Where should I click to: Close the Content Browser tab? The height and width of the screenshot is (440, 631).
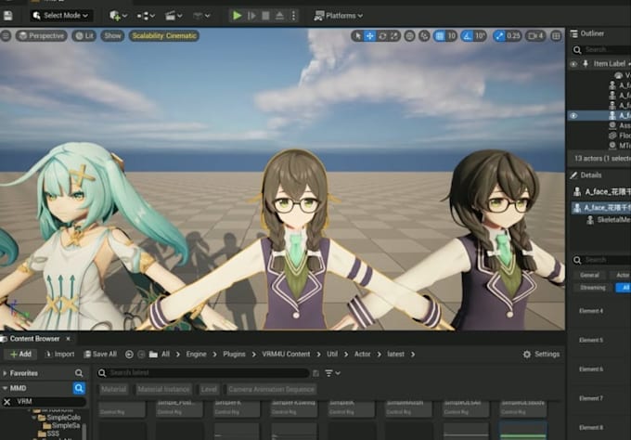click(68, 339)
